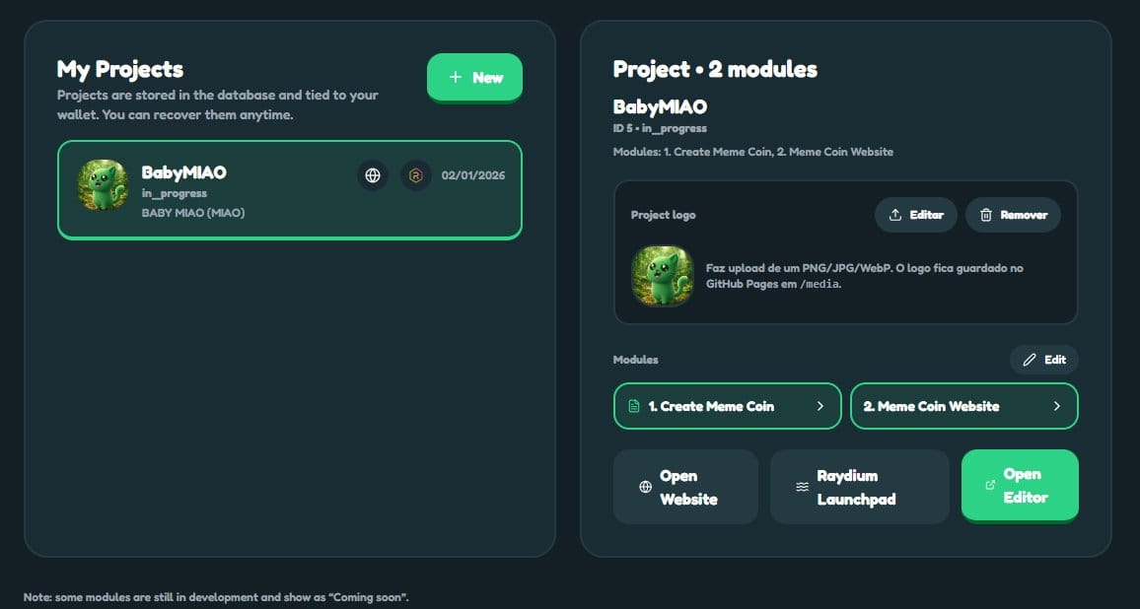Click the document icon in Create Meme Coin module
1140x609 pixels.
pyautogui.click(x=634, y=406)
